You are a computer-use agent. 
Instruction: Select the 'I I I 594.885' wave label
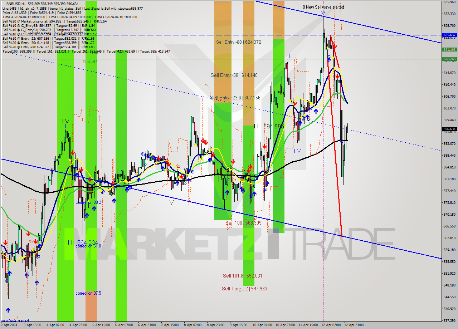(269, 127)
